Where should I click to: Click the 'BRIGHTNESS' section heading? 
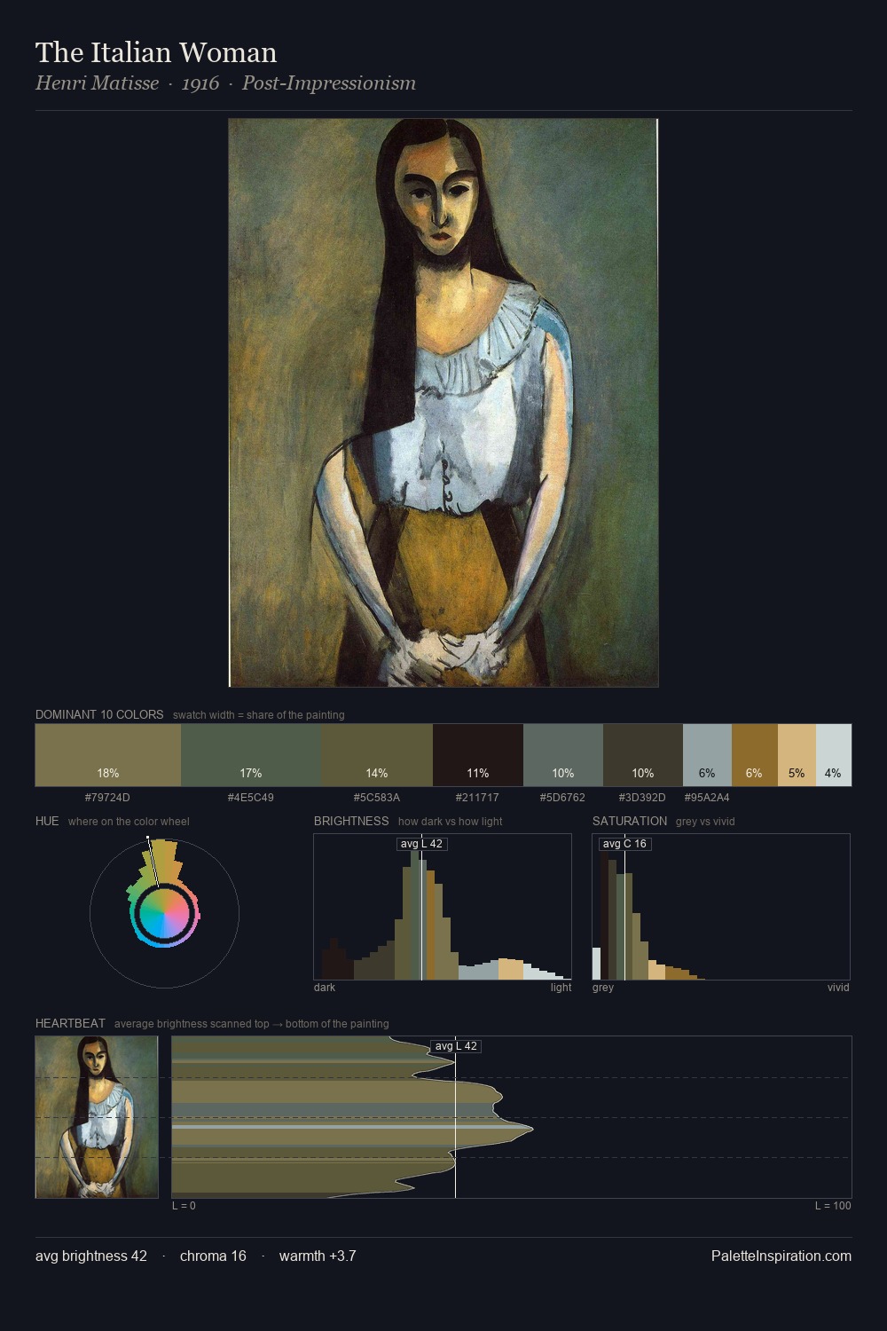(351, 821)
